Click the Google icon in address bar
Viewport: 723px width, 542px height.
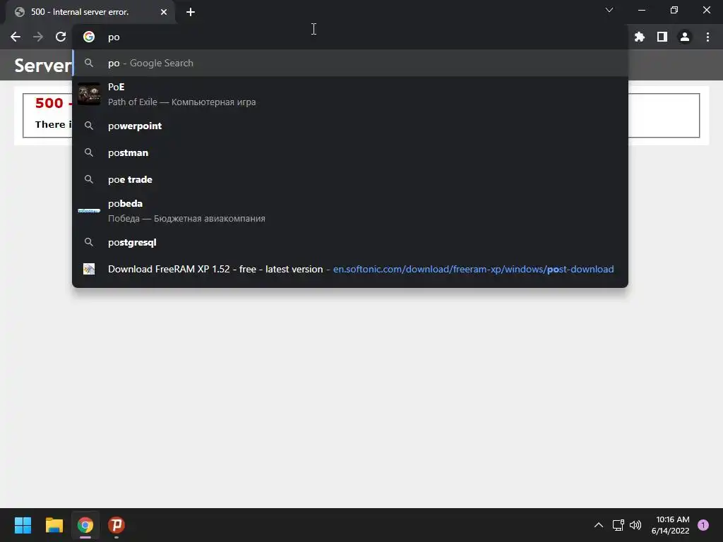click(x=89, y=37)
